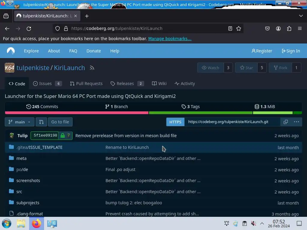Open the Activity tab

pyautogui.click(x=185, y=84)
